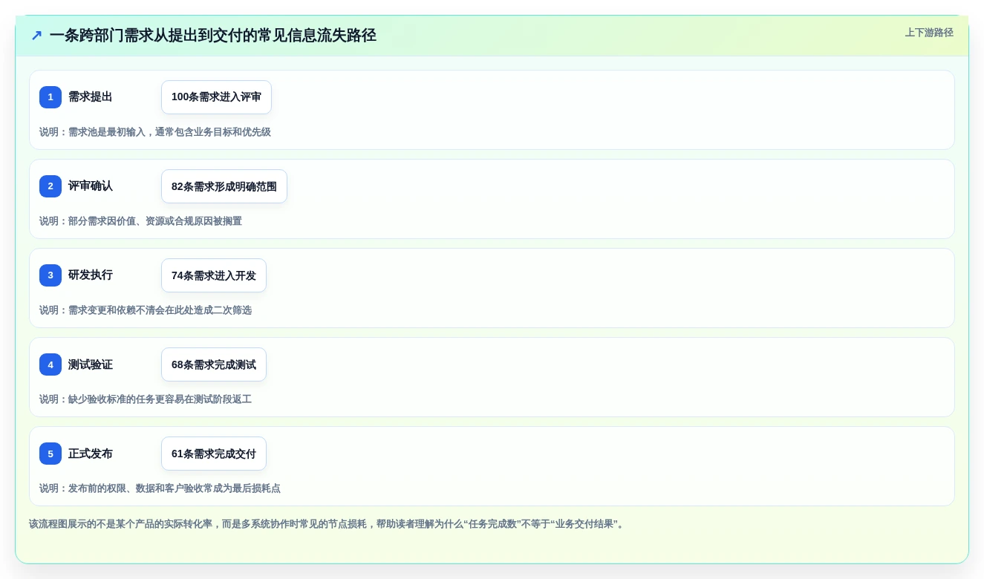This screenshot has height=579, width=984.
Task: Select the 正式发布 step title
Action: 91,454
